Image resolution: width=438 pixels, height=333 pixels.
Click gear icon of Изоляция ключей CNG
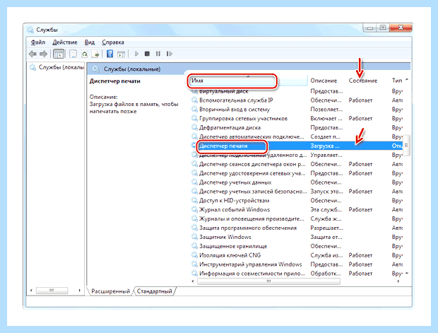point(194,255)
